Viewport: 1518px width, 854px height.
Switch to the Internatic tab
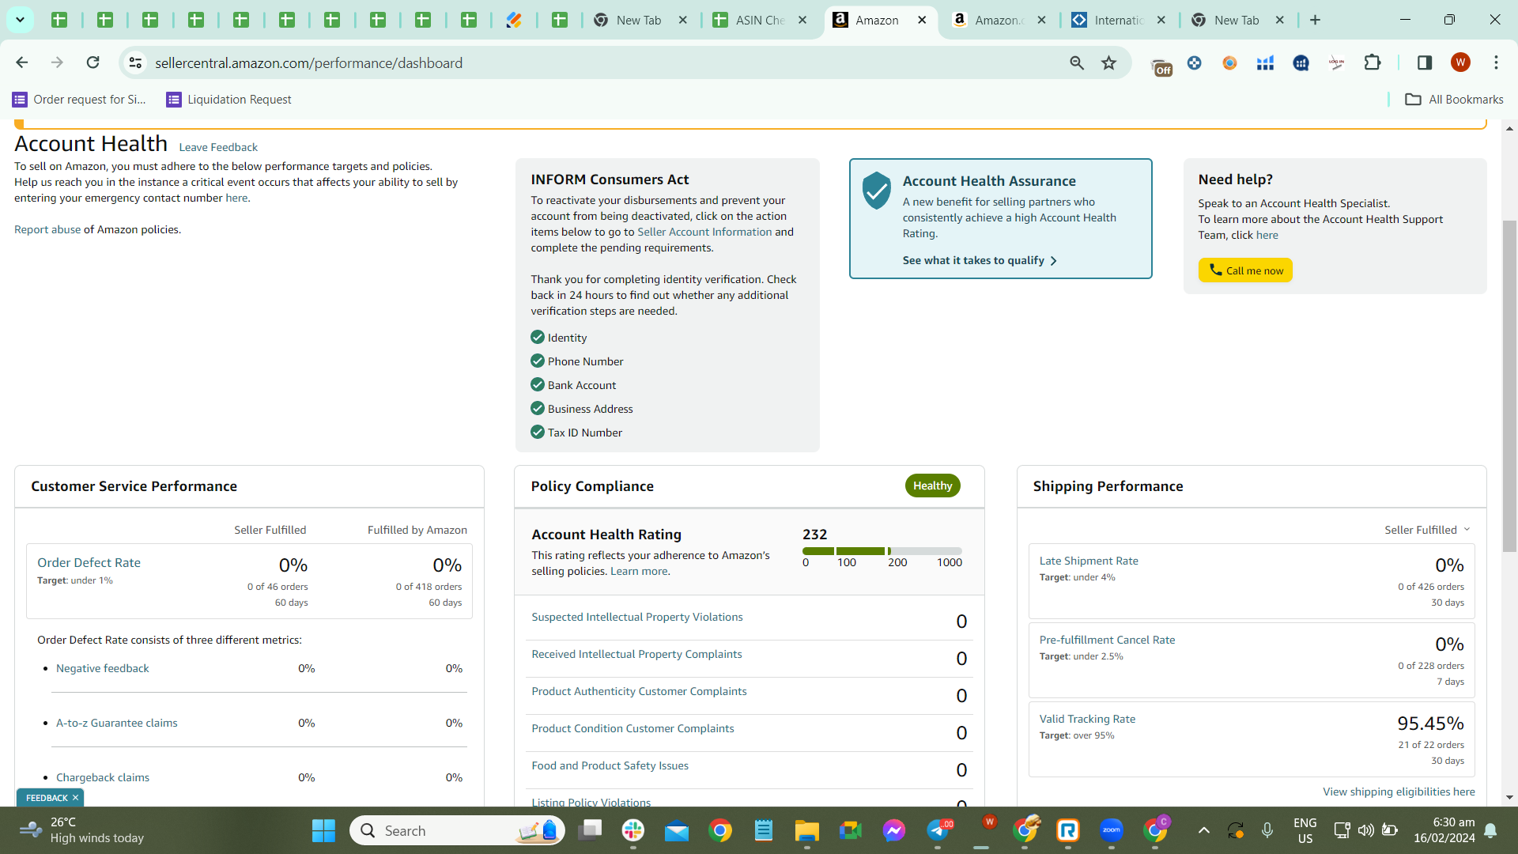click(1107, 20)
